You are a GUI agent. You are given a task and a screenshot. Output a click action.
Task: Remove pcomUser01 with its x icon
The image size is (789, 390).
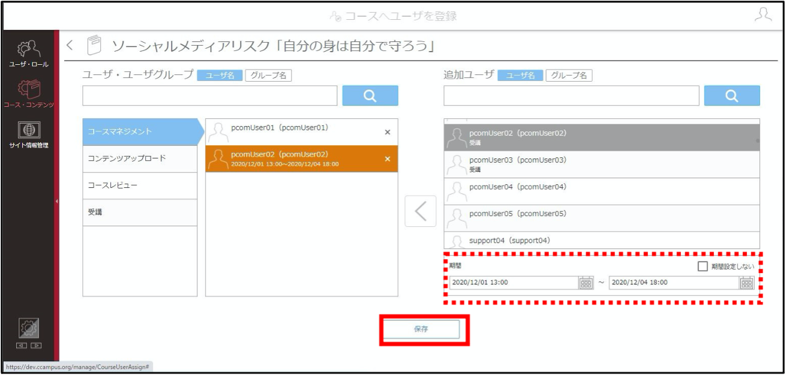click(x=387, y=132)
